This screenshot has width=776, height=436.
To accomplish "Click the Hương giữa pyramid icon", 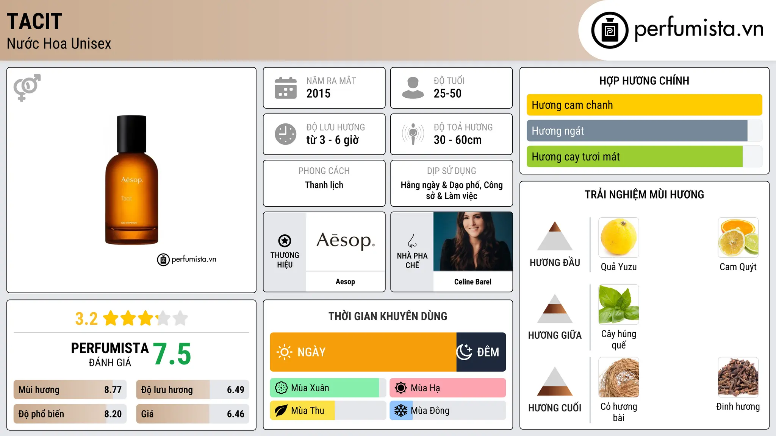I will (555, 308).
